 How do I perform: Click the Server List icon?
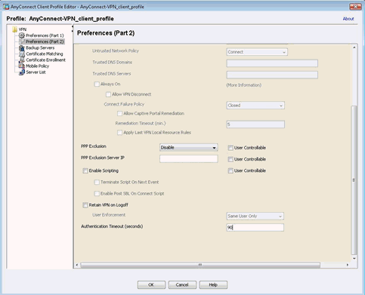pyautogui.click(x=22, y=72)
